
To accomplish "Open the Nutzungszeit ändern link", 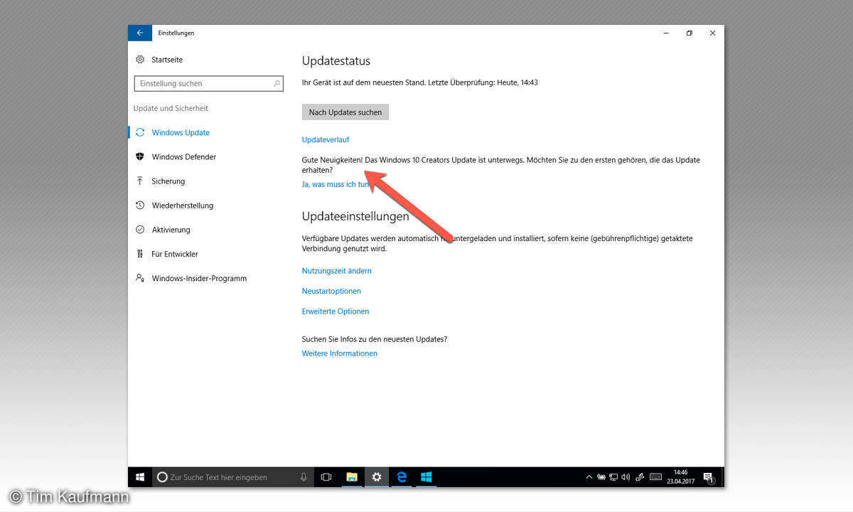I will (337, 271).
